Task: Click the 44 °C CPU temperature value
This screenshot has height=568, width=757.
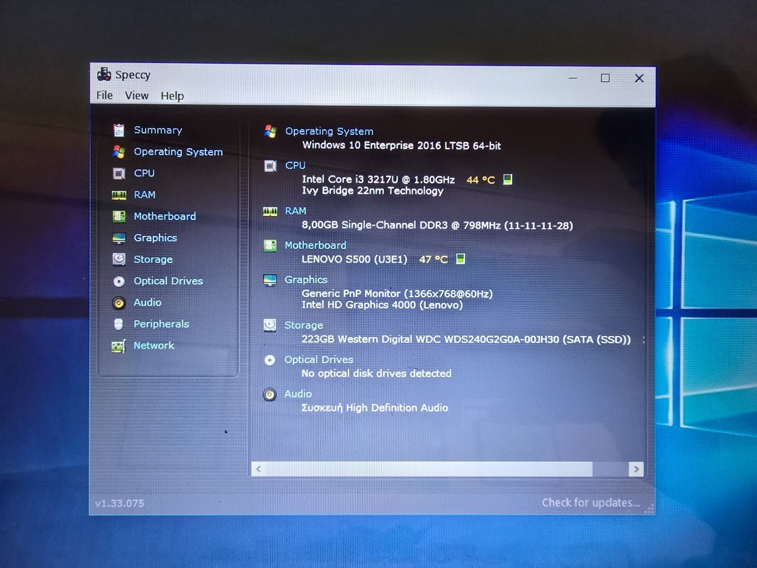Action: [481, 180]
